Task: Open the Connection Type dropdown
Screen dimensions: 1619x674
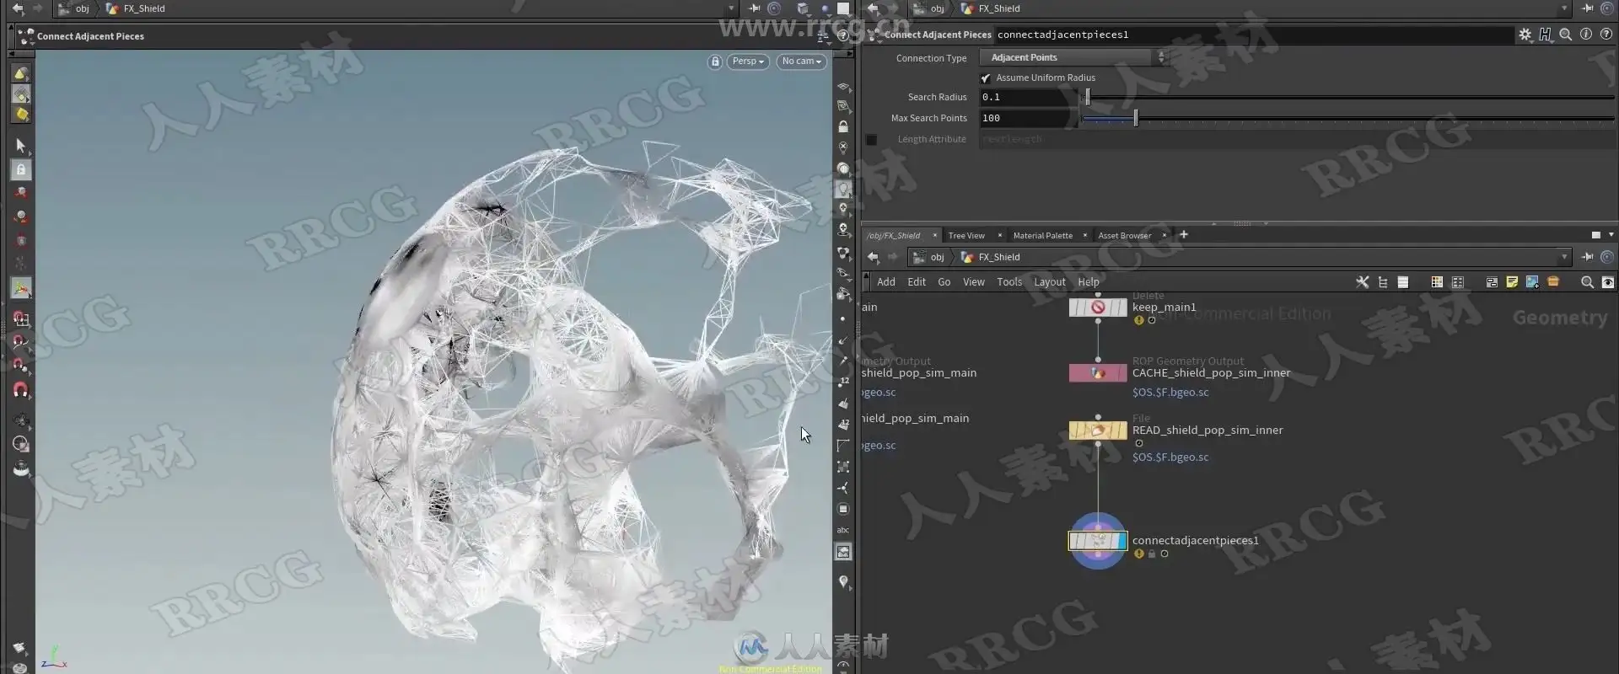Action: 1073,57
